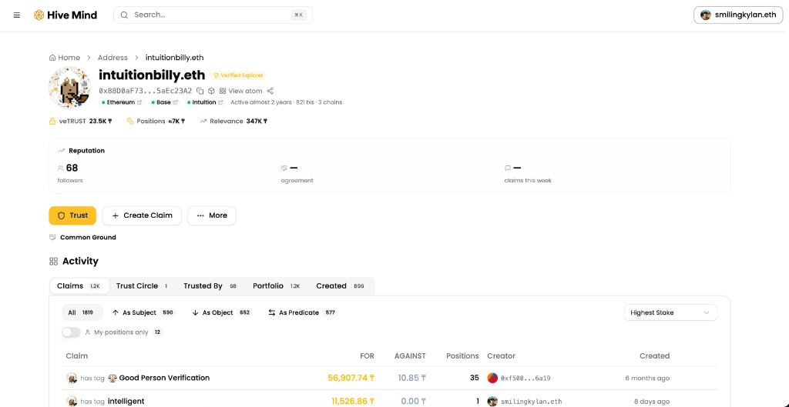Open smilingkylan.eth account menu
The image size is (789, 407).
click(738, 15)
